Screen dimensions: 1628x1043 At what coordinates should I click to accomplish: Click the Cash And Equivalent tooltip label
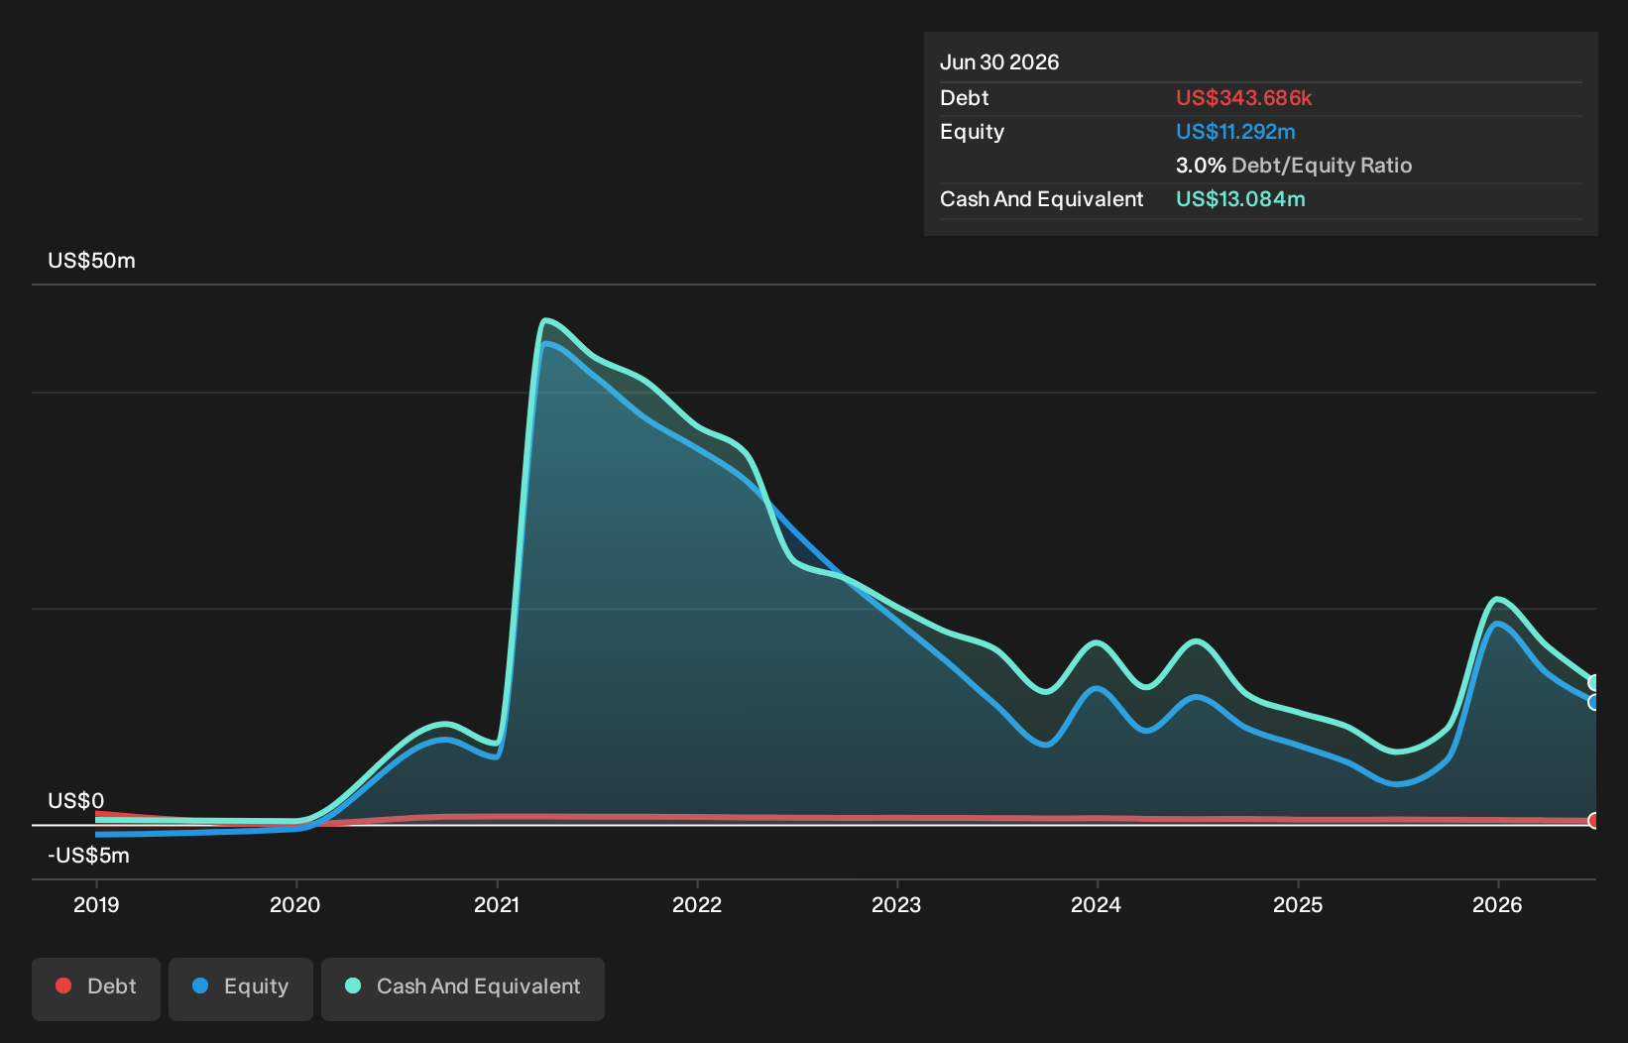coord(1042,199)
